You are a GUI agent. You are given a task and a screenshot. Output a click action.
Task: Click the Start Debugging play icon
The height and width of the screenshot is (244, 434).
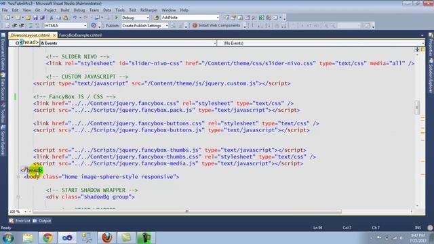117,18
